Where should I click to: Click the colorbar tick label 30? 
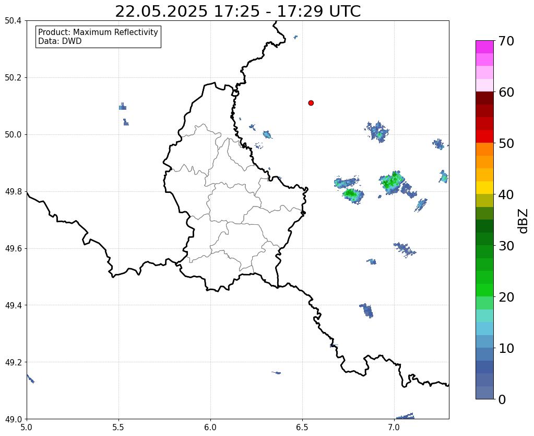506,246
